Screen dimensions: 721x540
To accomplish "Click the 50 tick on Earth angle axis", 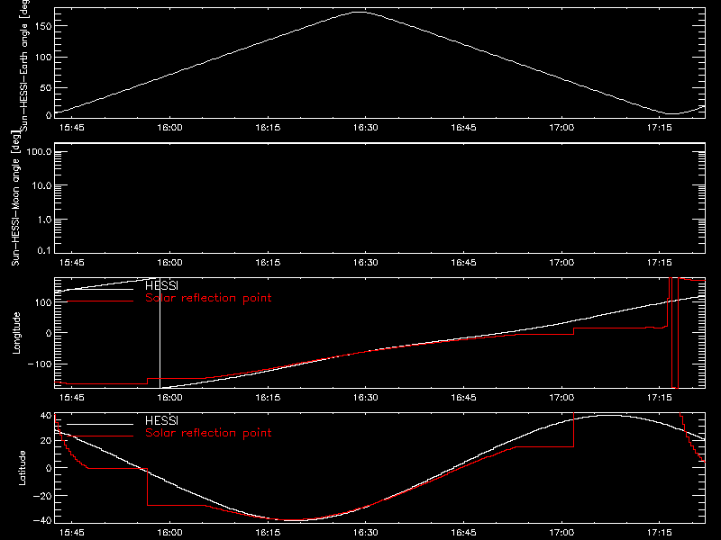I will (46, 87).
